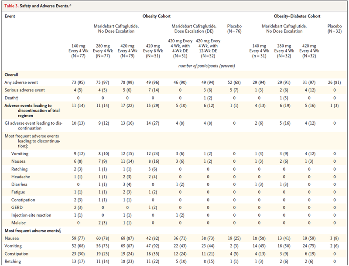This screenshot has width=349, height=266.
Task: Select the "Placebo (N=32)" column header
Action: [335, 29]
